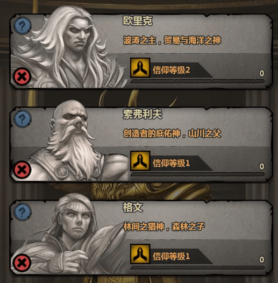This screenshot has width=278, height=283.
Task: Click the praying hands icon for 索弗利夫
Action: [140, 161]
